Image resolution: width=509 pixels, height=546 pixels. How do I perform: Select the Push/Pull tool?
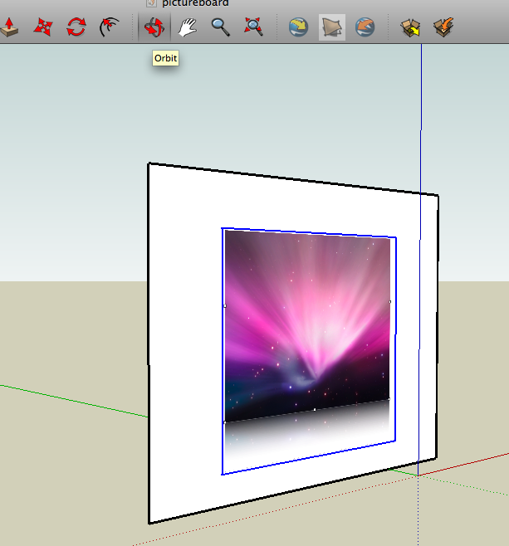[x=8, y=27]
